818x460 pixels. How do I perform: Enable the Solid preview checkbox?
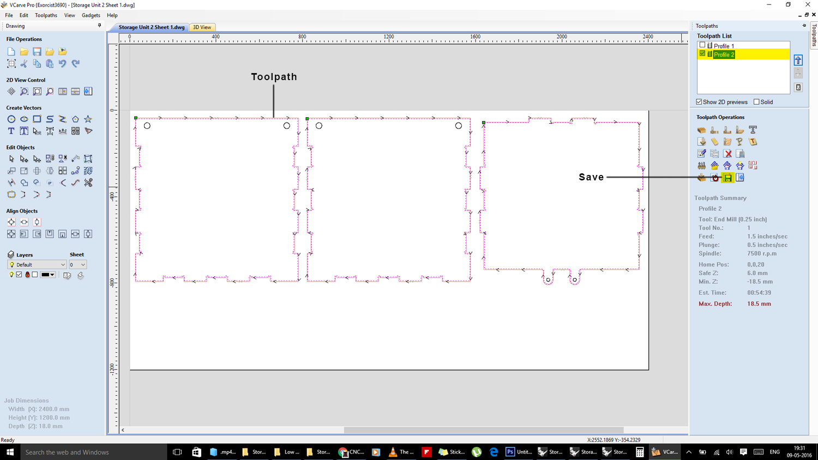click(756, 102)
